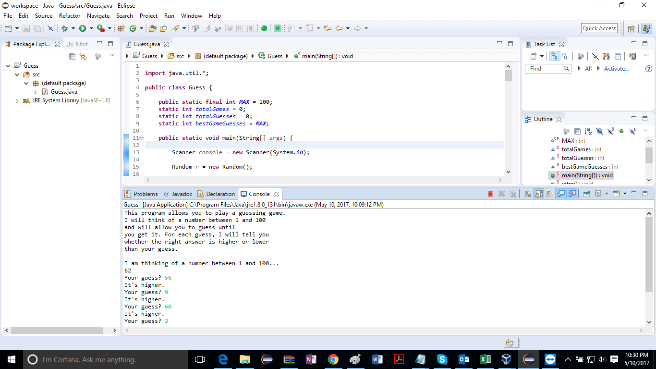The height and width of the screenshot is (369, 656).
Task: Expand the JRE System Library node
Action: click(x=17, y=100)
